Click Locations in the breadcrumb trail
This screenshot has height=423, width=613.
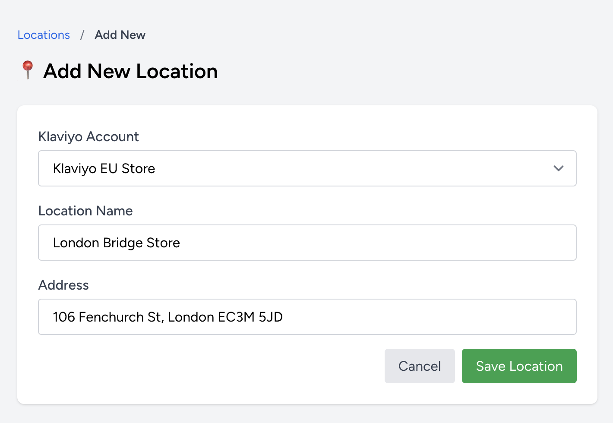click(x=44, y=35)
